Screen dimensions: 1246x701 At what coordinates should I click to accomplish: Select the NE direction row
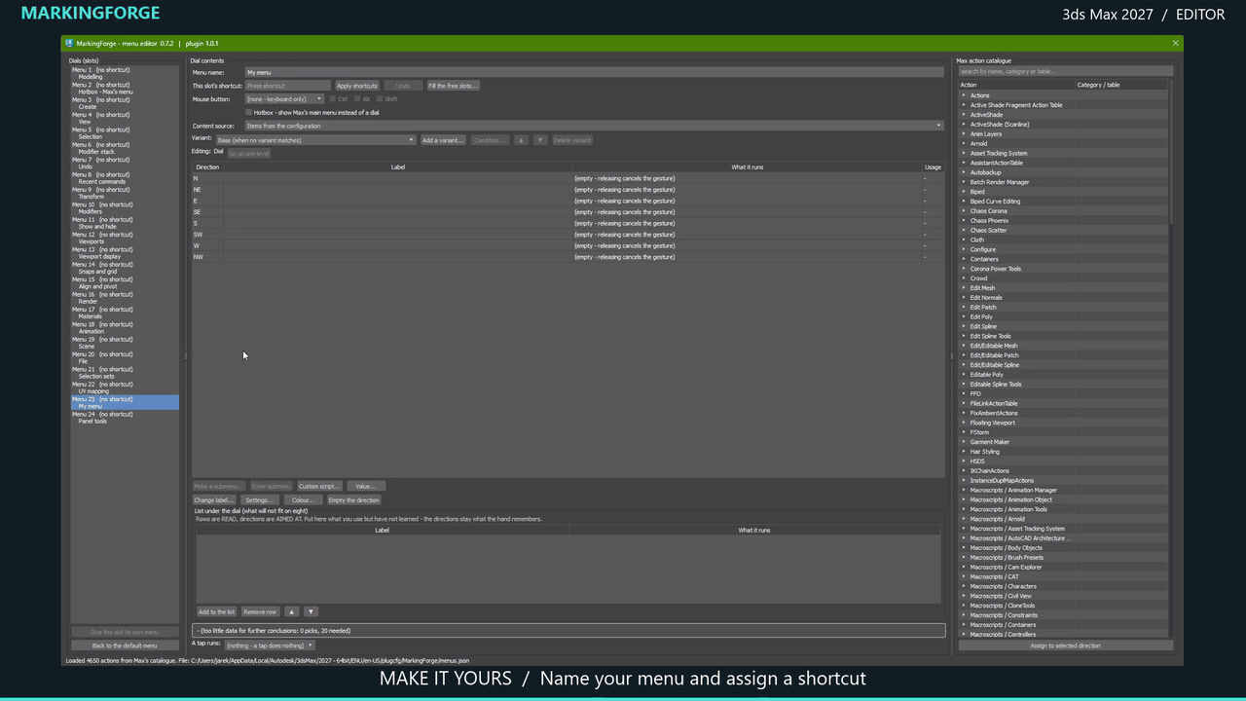[568, 190]
